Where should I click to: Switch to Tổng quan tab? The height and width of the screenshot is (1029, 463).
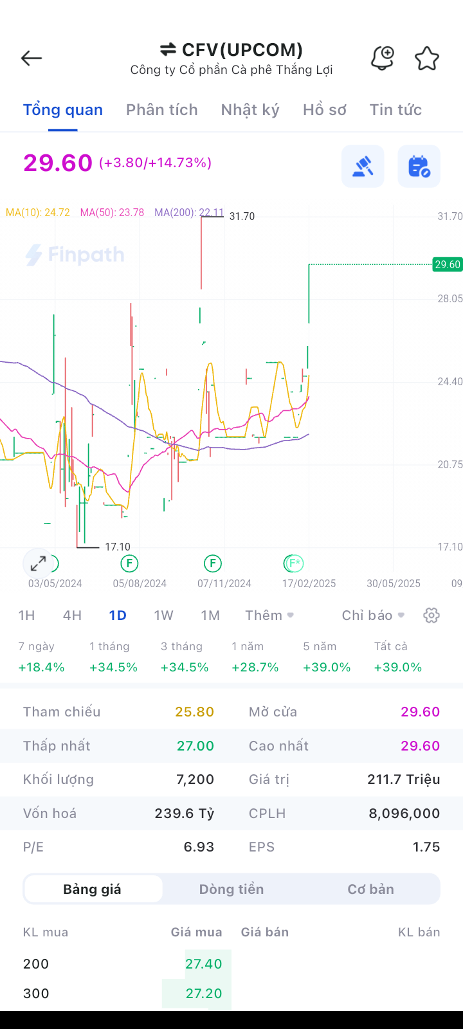(63, 110)
